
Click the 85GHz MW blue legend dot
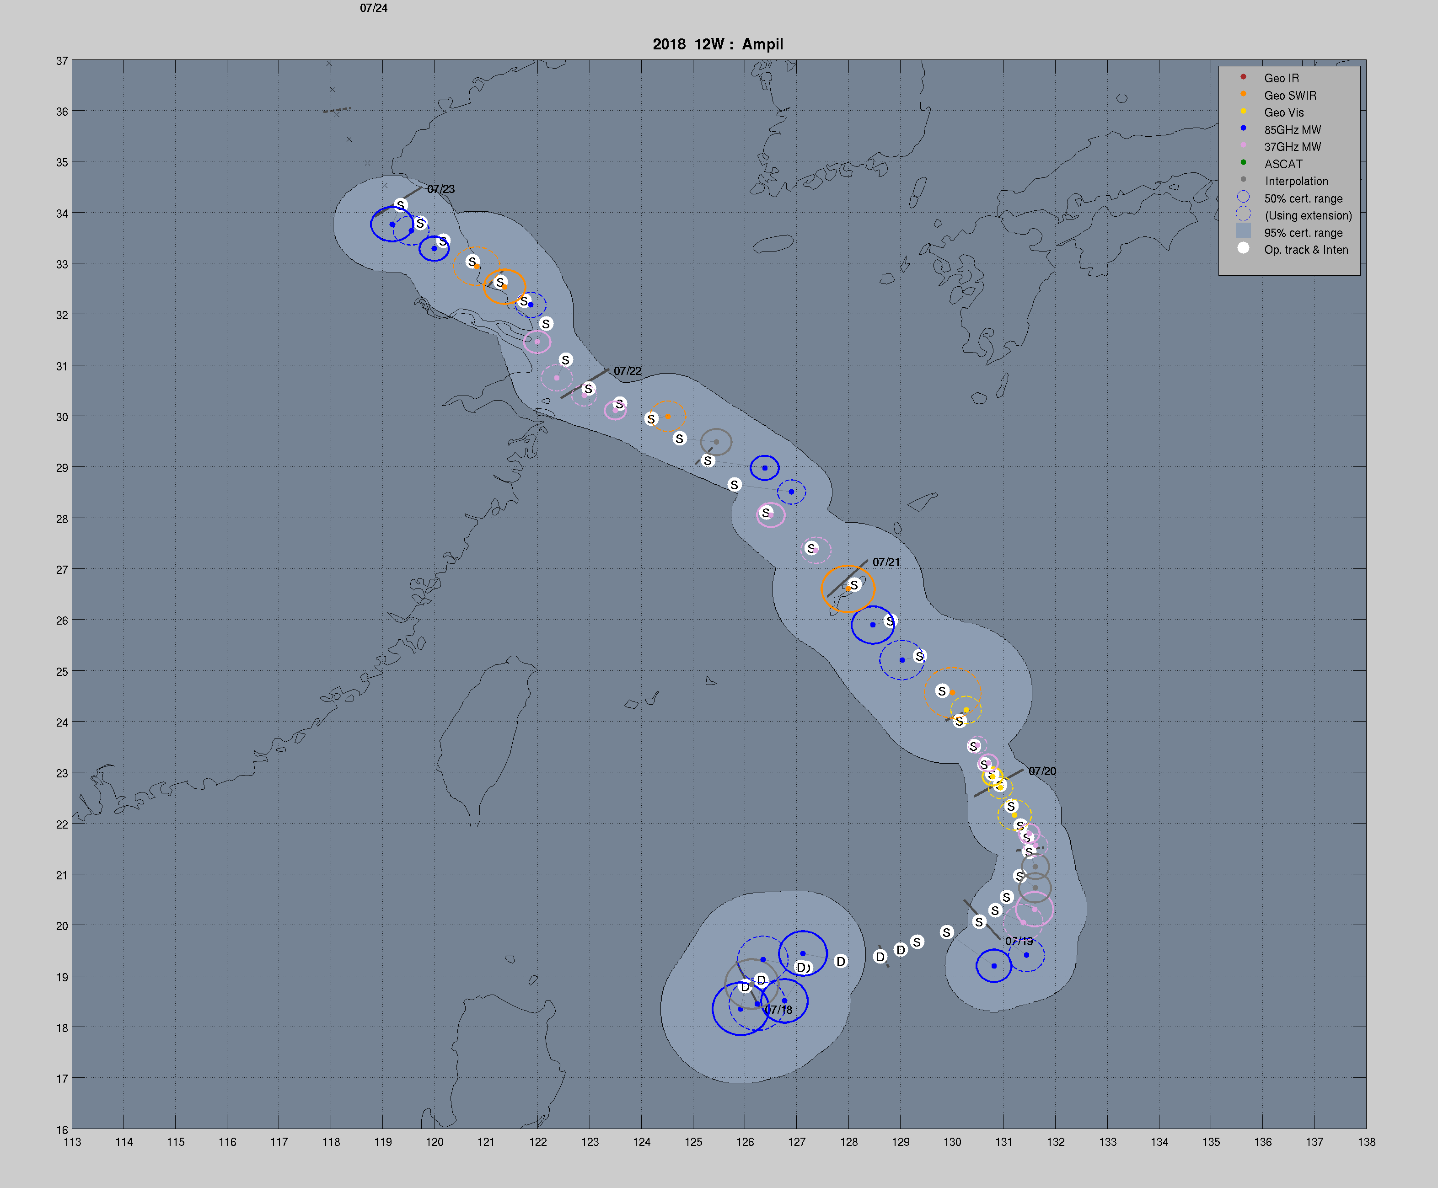click(1243, 128)
